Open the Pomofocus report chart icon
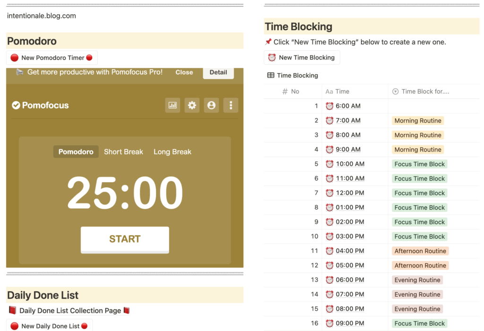Screen dimensions: 484x331 point(173,105)
